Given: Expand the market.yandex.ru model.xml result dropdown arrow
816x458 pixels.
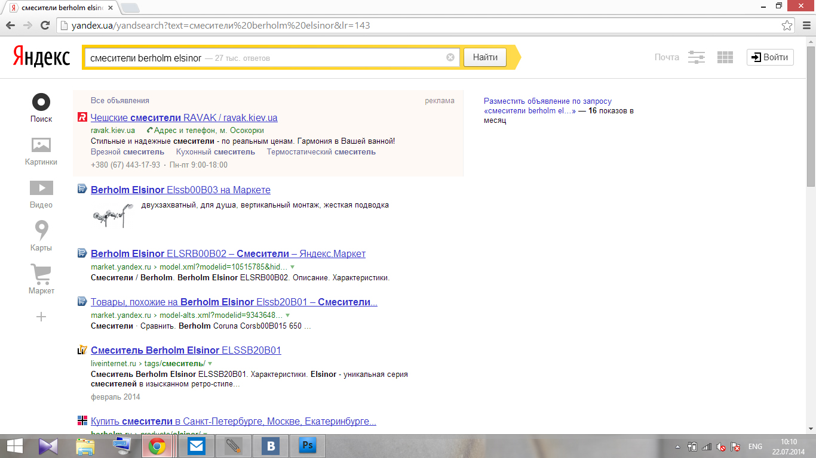Looking at the screenshot, I should pos(292,267).
